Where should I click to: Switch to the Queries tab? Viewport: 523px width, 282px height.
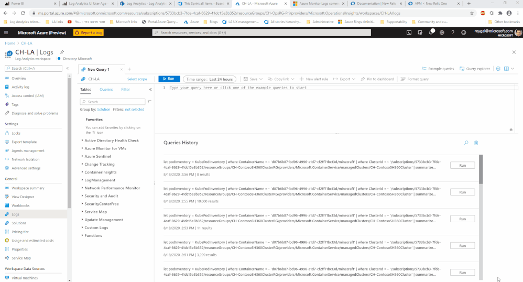click(106, 90)
